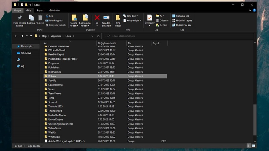Open Özellikler properties icon
269x151 pixels.
(150, 20)
